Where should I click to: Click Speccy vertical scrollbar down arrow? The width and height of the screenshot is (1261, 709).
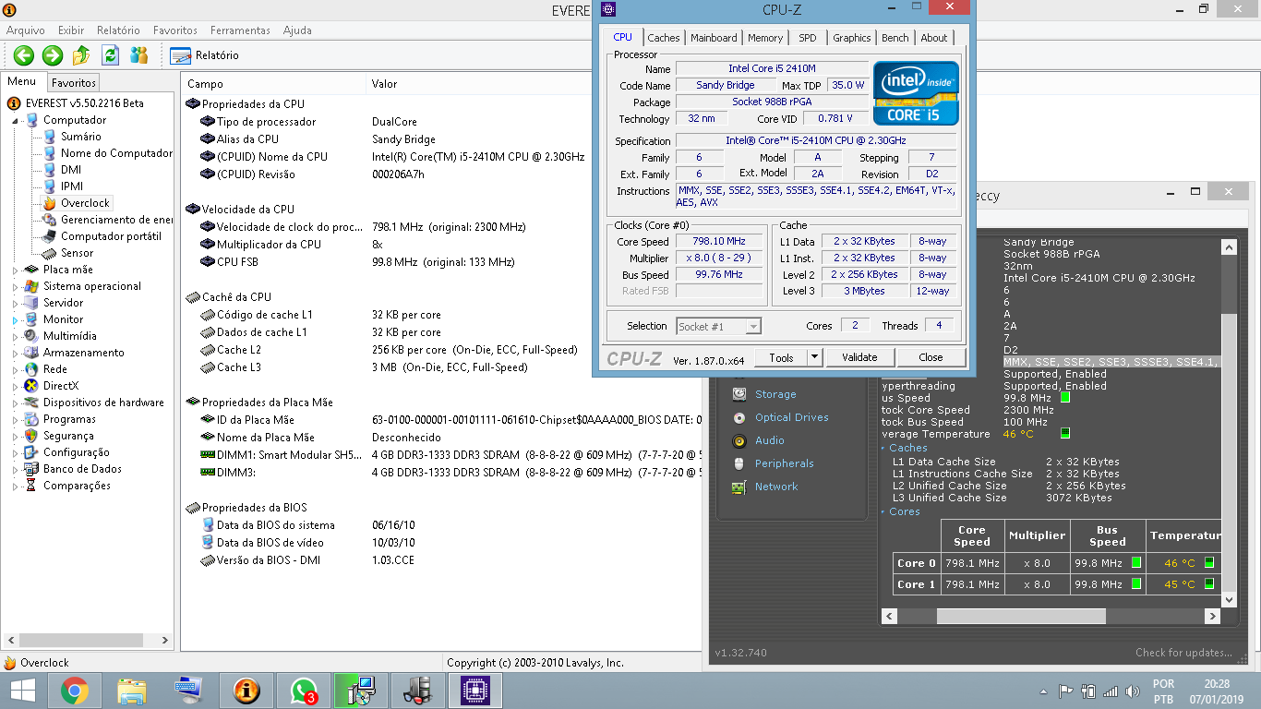pos(1229,599)
